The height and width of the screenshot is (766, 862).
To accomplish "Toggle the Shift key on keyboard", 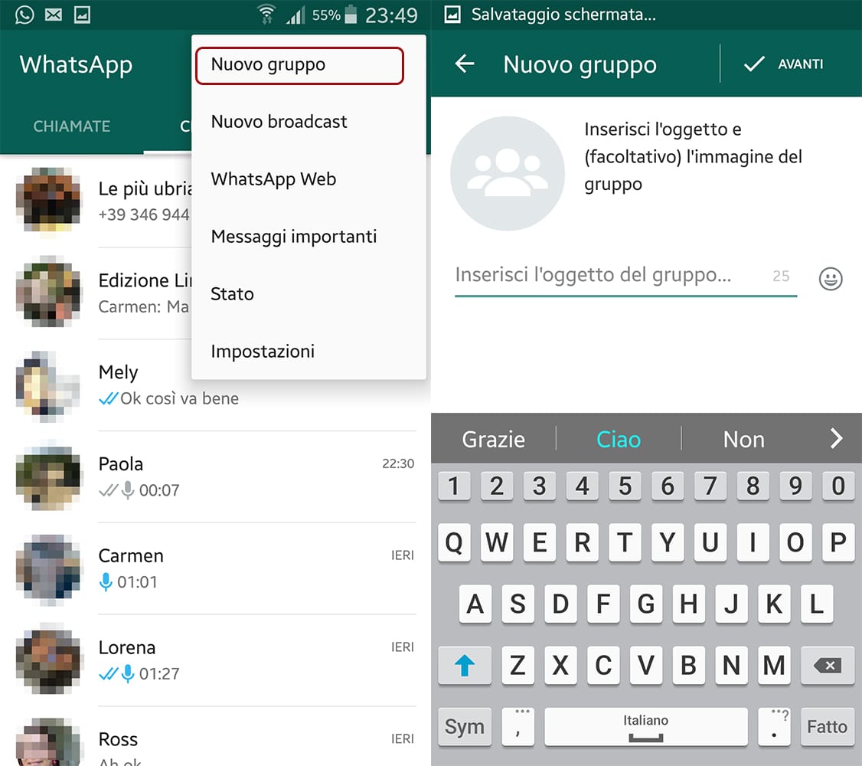I will 465,666.
